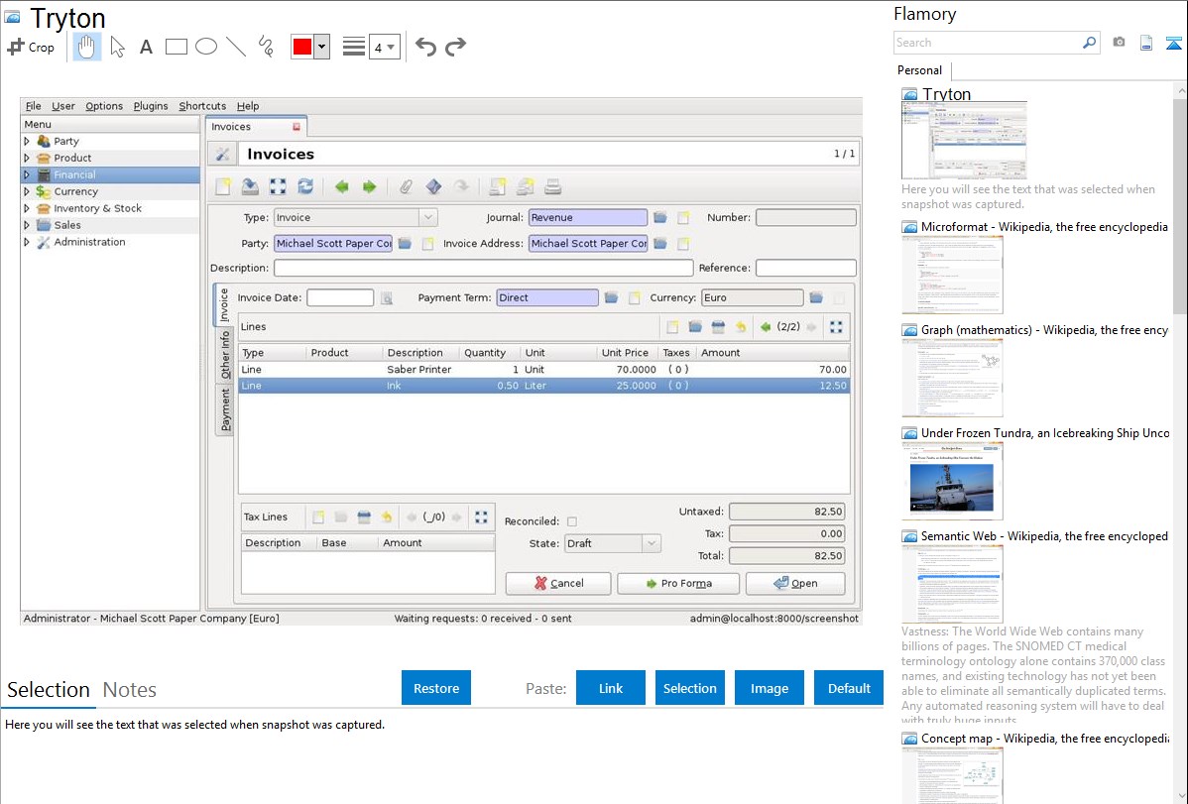Viewport: 1188px width, 804px height.
Task: Click the red color swatch
Action: [302, 47]
